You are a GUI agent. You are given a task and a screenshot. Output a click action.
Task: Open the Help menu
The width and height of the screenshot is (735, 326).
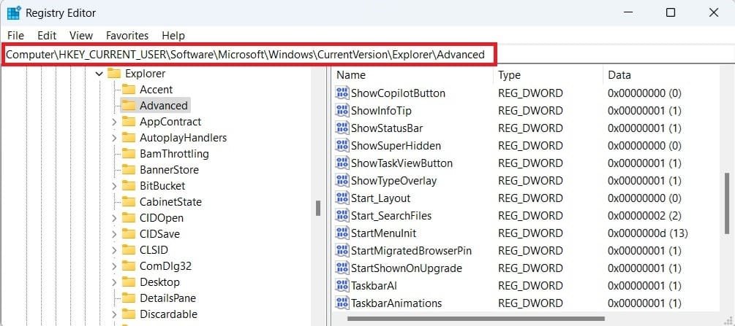173,36
